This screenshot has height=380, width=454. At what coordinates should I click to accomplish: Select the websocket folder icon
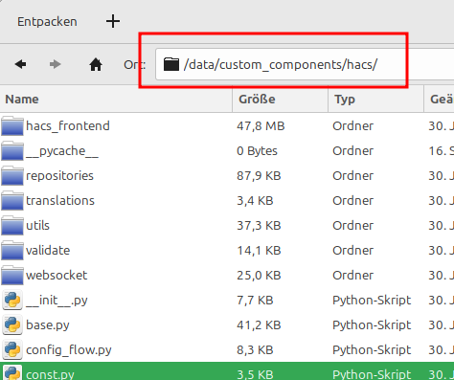[x=12, y=276]
